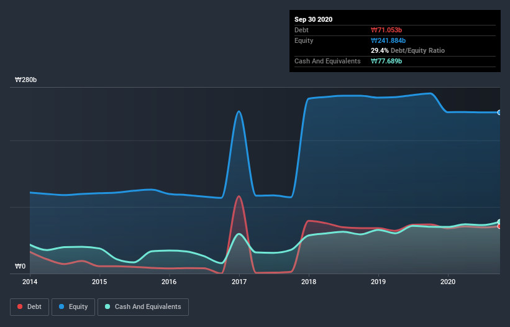The image size is (510, 327).
Task: Select the red Debt endpoint marker
Action: coord(499,226)
